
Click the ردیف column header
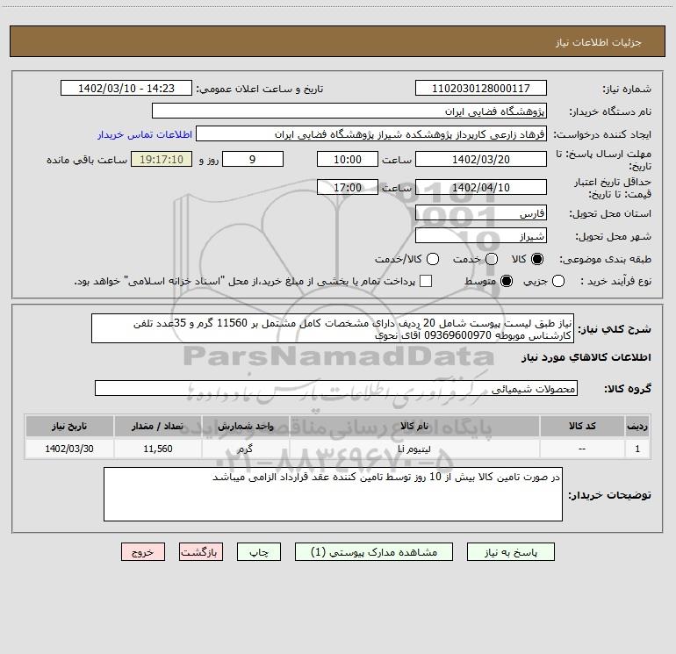tap(637, 426)
